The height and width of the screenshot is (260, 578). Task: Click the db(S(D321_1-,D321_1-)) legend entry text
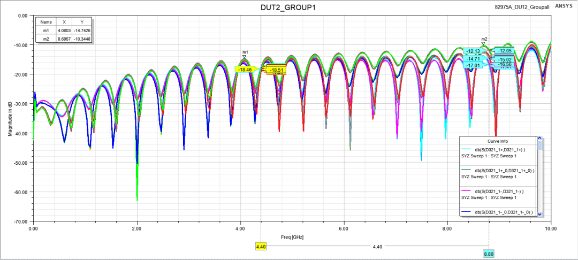pos(499,191)
